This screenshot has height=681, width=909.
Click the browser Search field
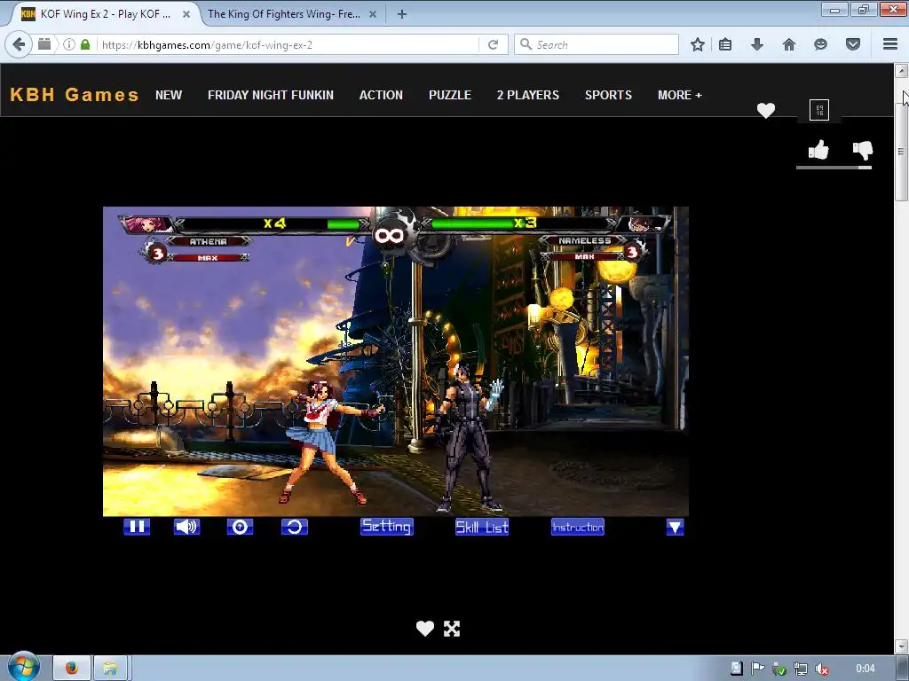597,44
